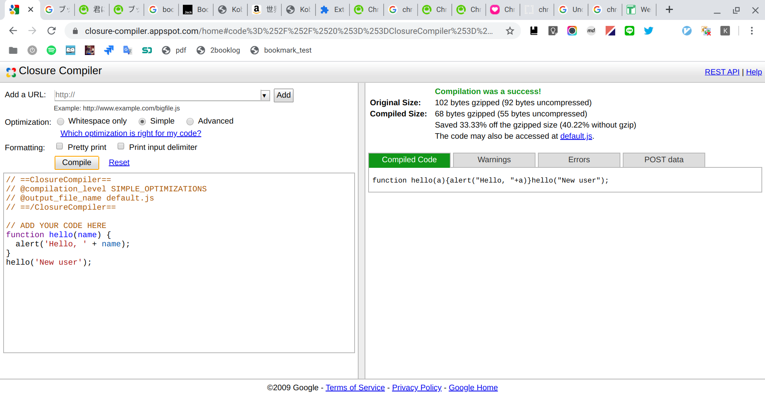Viewport: 765px width, 397px height.
Task: Open the black bookmark-book extension icon
Action: coord(534,31)
